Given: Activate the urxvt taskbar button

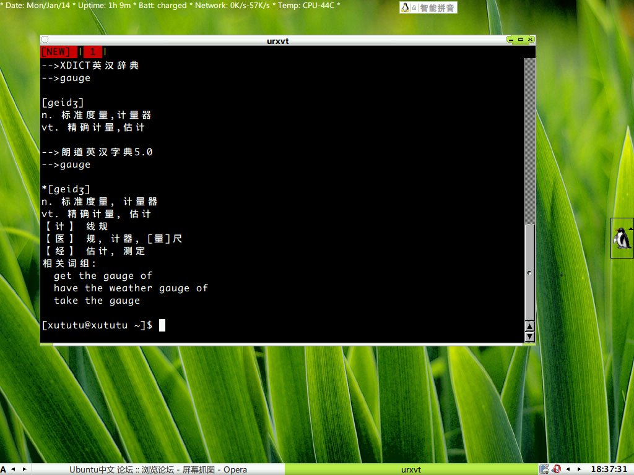Looking at the screenshot, I should (x=411, y=469).
